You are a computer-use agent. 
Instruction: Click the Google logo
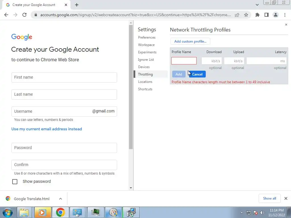[22, 37]
